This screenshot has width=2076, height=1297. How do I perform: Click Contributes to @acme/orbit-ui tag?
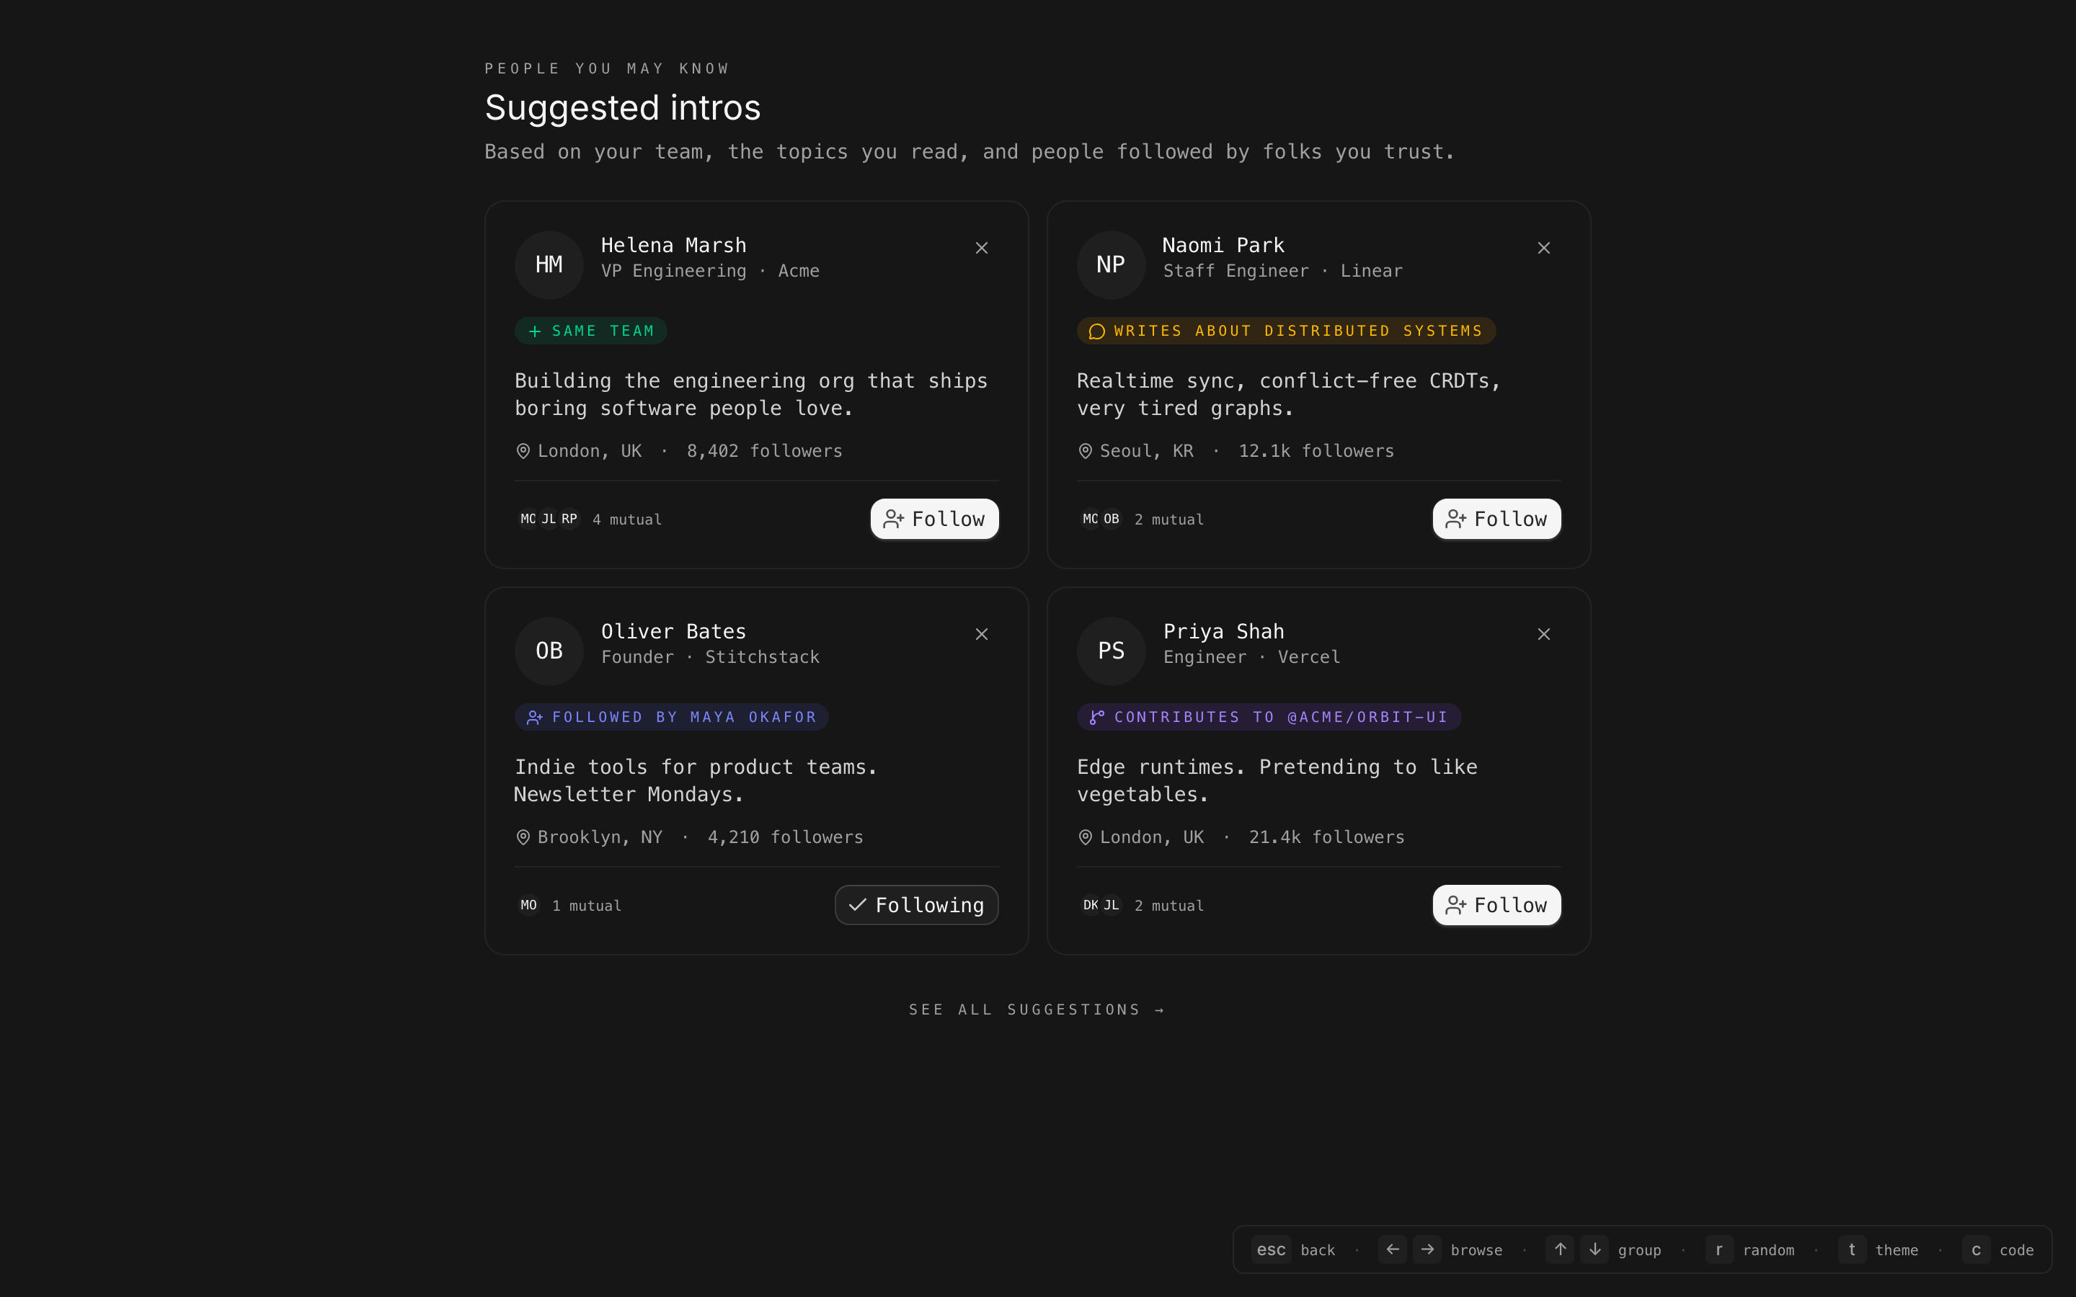click(1269, 717)
